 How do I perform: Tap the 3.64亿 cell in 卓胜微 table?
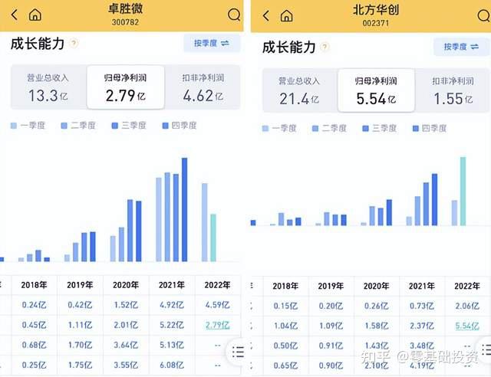[x=126, y=345]
